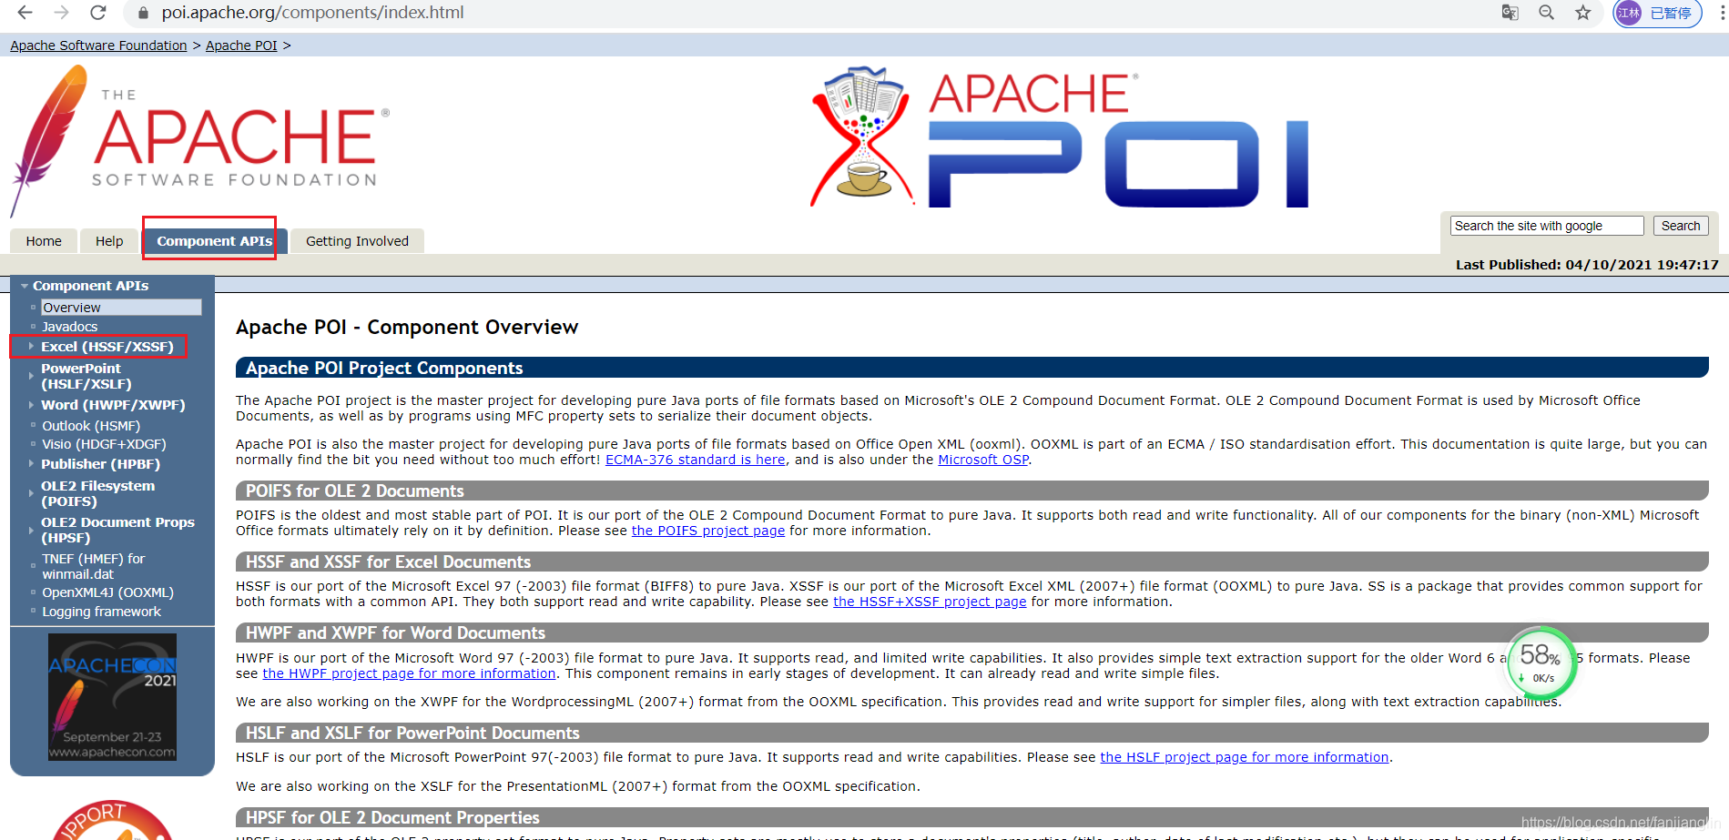Open Javadocs in the sidebar
This screenshot has width=1729, height=840.
tap(69, 327)
